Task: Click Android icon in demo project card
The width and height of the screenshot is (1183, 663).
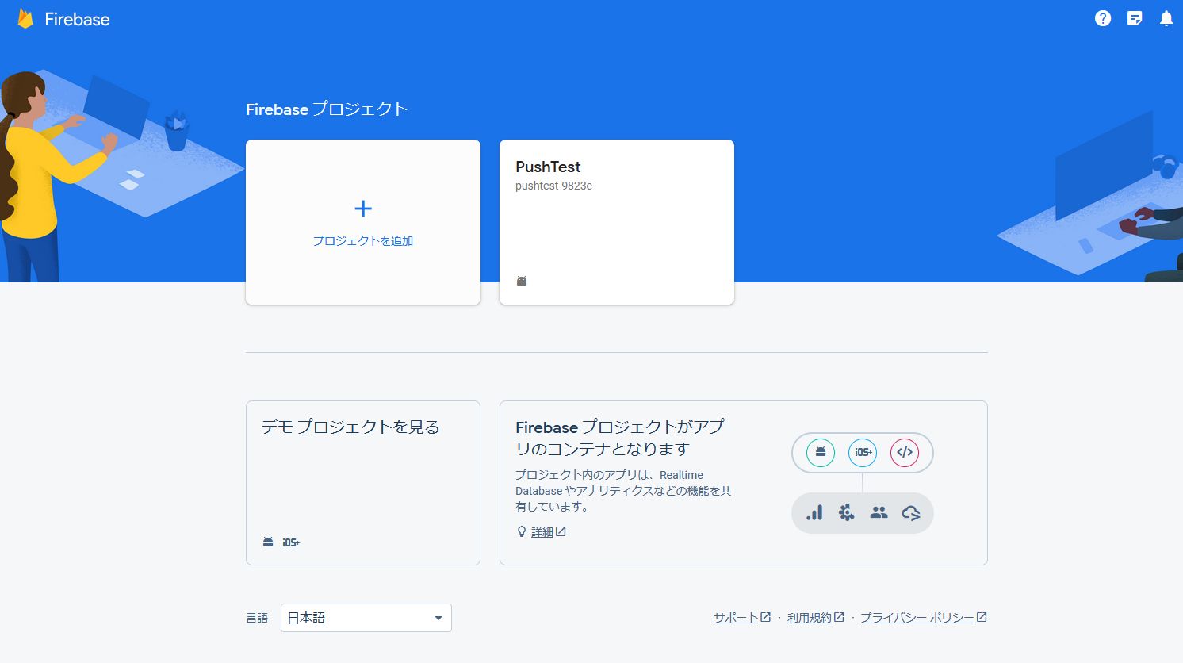Action: click(268, 542)
